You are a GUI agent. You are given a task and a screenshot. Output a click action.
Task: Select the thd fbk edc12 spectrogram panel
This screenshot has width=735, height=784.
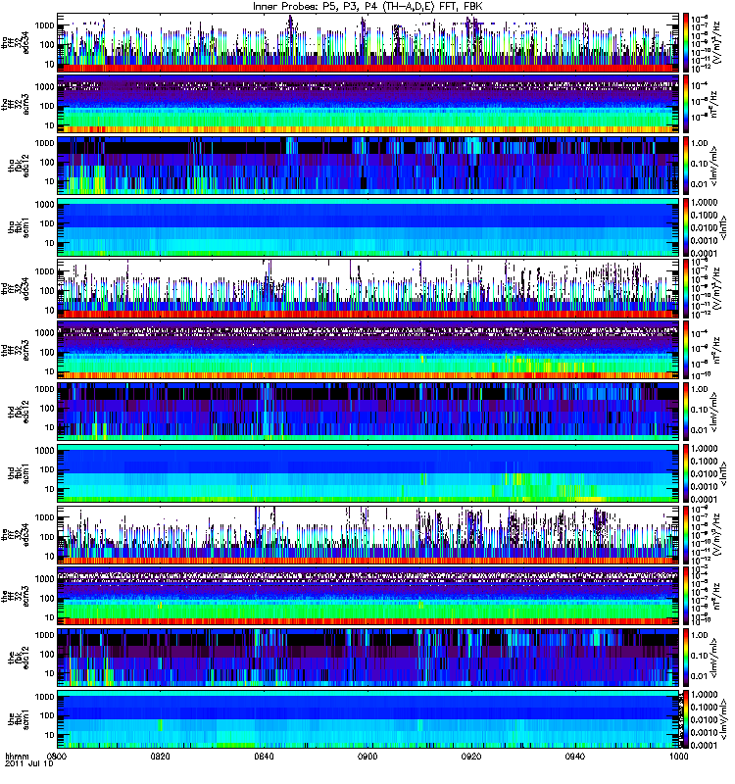[368, 412]
